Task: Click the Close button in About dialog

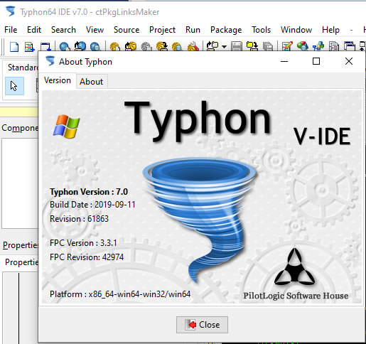Action: tap(202, 325)
